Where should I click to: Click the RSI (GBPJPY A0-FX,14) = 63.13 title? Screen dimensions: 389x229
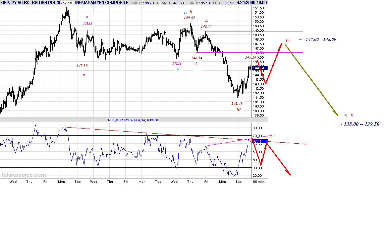pos(133,120)
